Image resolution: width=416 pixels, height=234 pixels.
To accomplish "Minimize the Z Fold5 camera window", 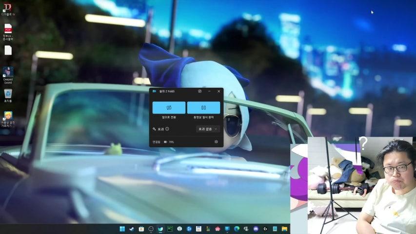I will click(209, 91).
